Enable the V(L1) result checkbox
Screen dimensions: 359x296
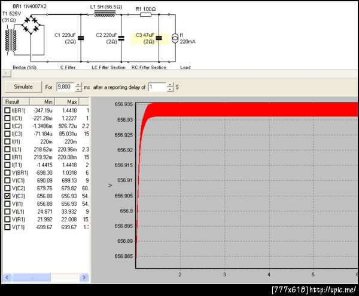pos(8,211)
